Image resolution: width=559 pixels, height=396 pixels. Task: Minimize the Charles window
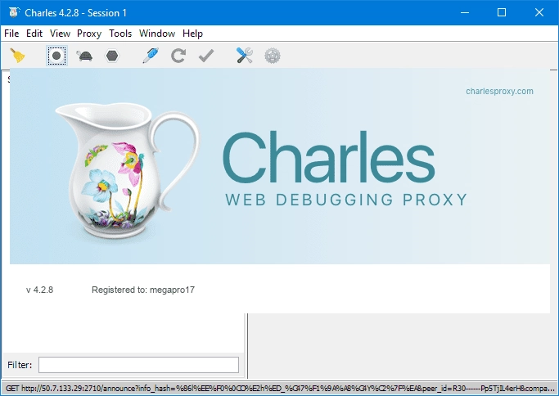click(x=465, y=12)
